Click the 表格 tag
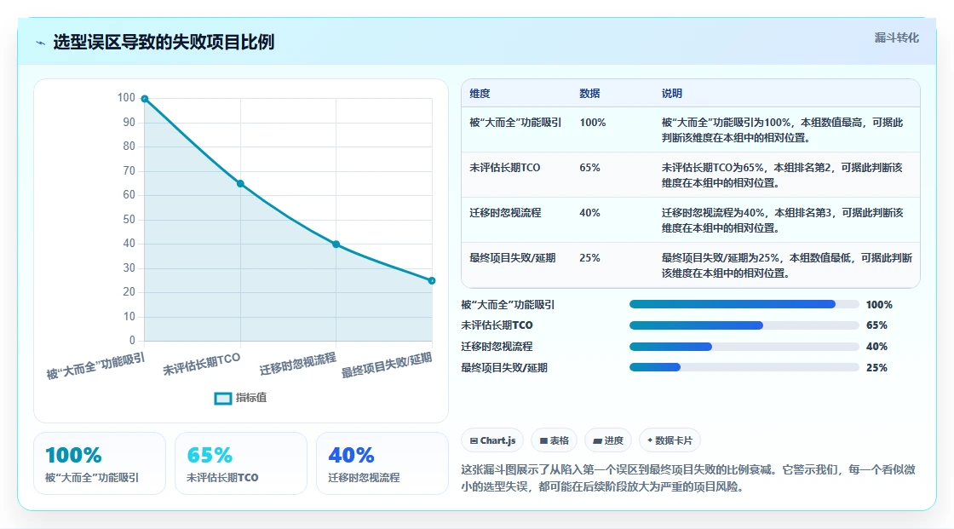The image size is (954, 529). tap(555, 440)
